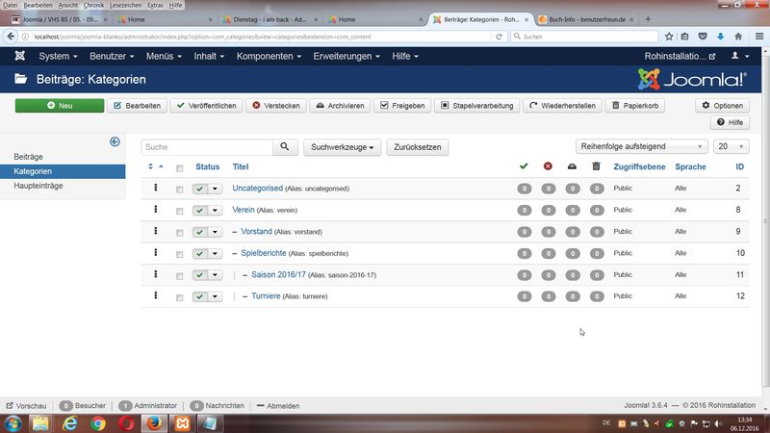Select the Spielberichte row checkbox
This screenshot has width=770, height=433.
click(180, 254)
